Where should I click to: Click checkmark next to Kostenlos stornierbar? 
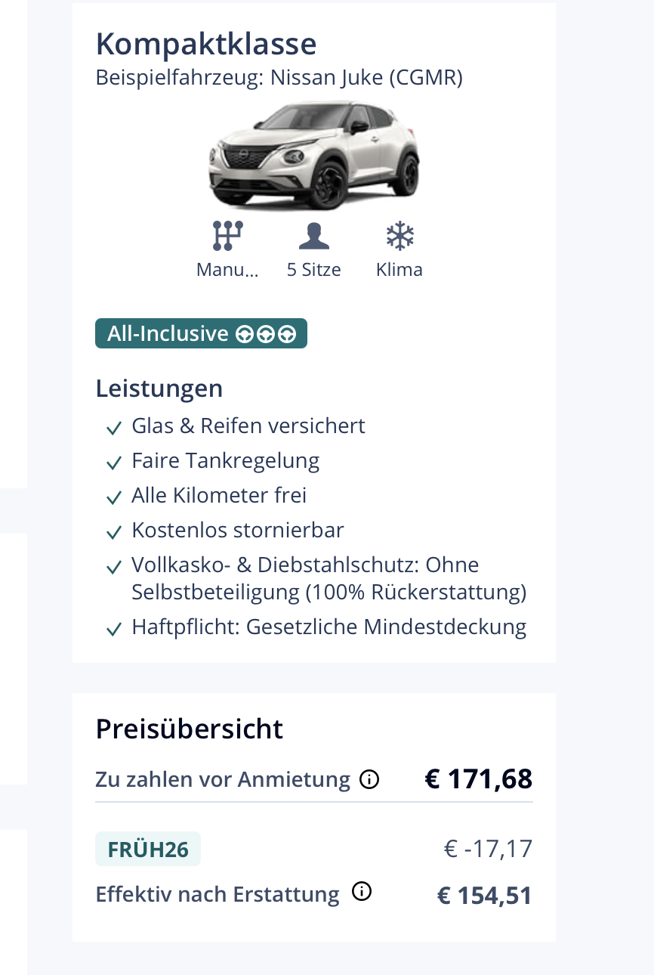[x=114, y=533]
